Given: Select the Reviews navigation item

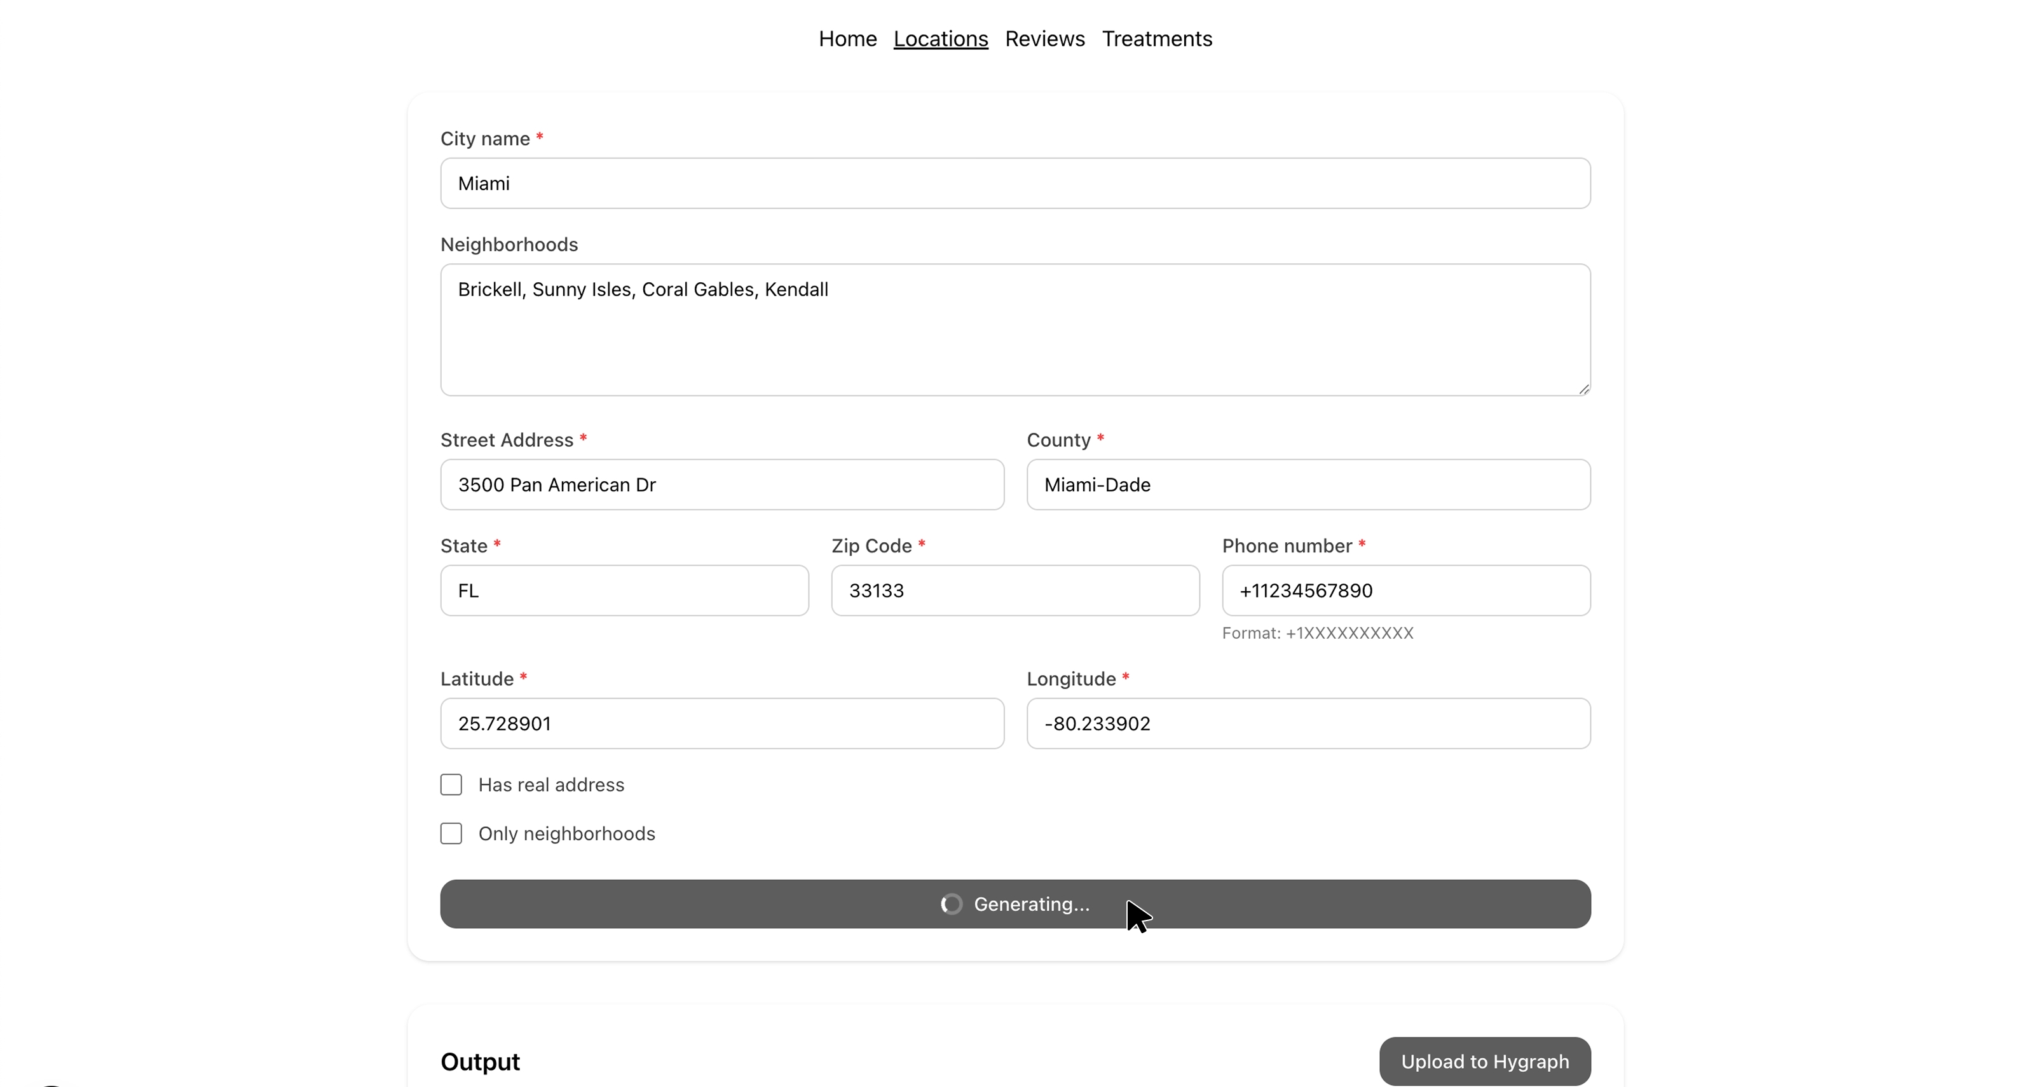Looking at the screenshot, I should pos(1044,38).
